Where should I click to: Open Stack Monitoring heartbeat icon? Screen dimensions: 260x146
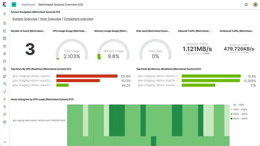pyautogui.click(x=4, y=114)
